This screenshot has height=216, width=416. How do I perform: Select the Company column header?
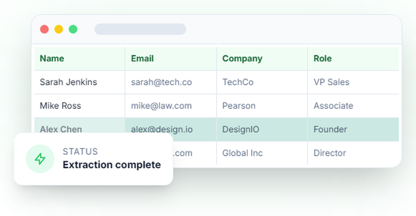click(242, 59)
